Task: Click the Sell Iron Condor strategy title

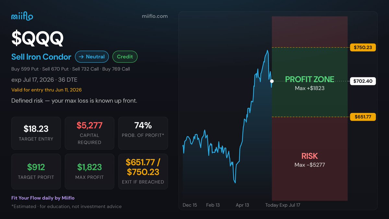Action: click(x=41, y=57)
